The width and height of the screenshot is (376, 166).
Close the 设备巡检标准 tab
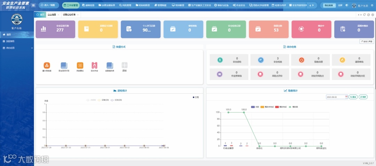[x=78, y=15]
